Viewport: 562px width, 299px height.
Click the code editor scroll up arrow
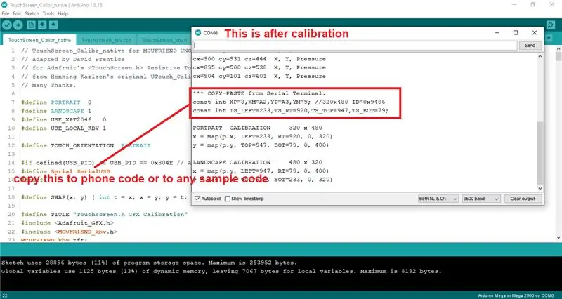coord(558,48)
